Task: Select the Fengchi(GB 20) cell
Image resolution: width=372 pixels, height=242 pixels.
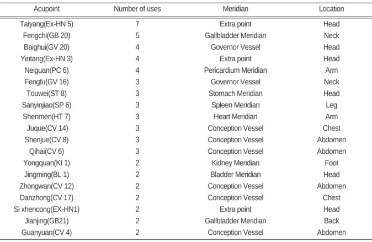Action: click(46, 35)
